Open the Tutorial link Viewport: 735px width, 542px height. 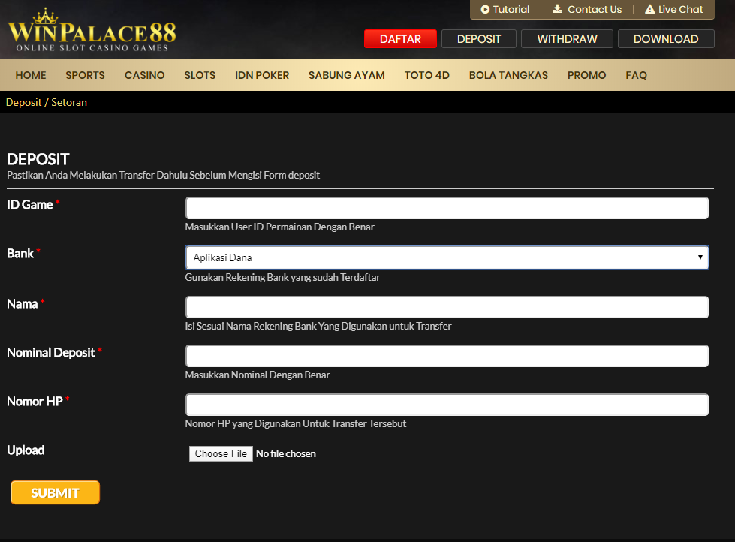[505, 9]
